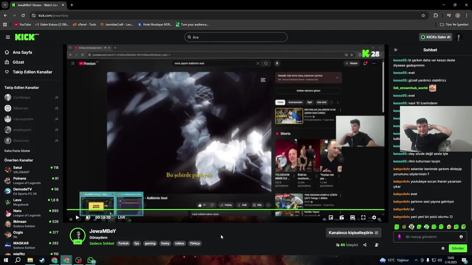
Task: Toggle theater mode in player
Action: (x=353, y=218)
